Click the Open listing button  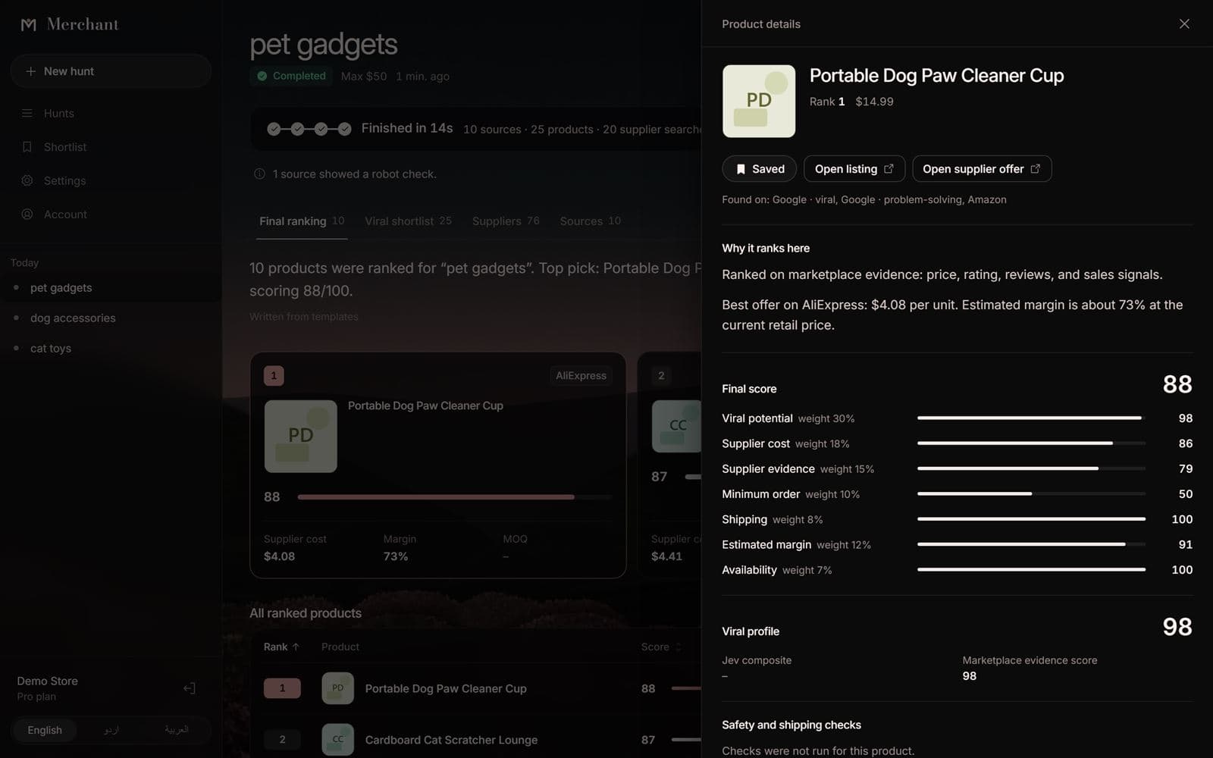point(854,169)
